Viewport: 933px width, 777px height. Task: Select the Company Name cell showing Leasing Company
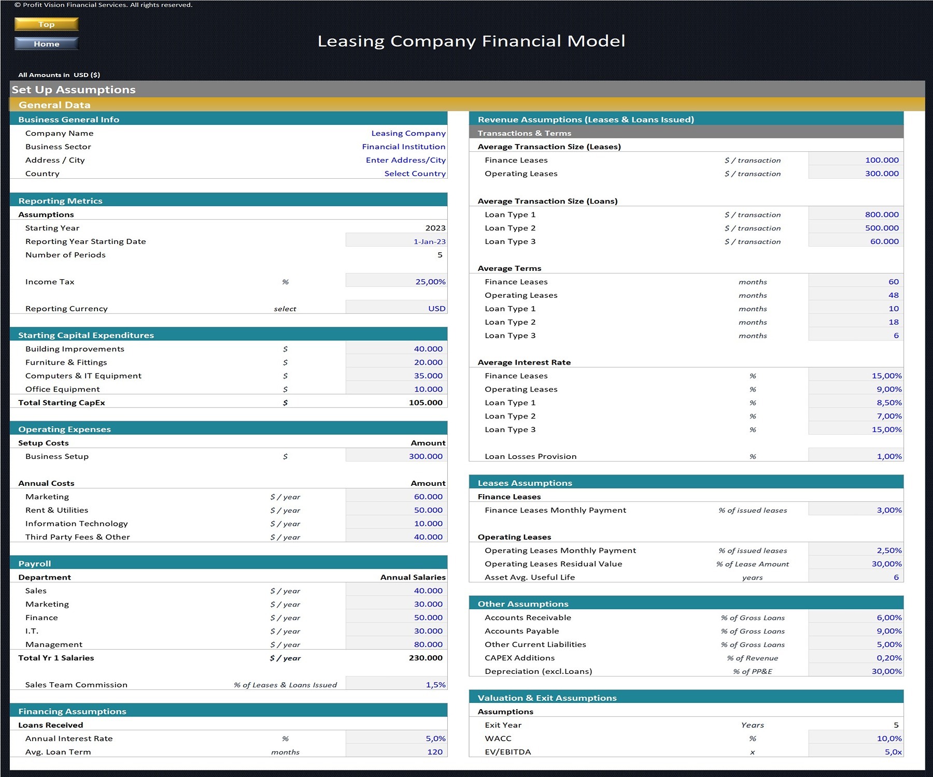(x=408, y=133)
